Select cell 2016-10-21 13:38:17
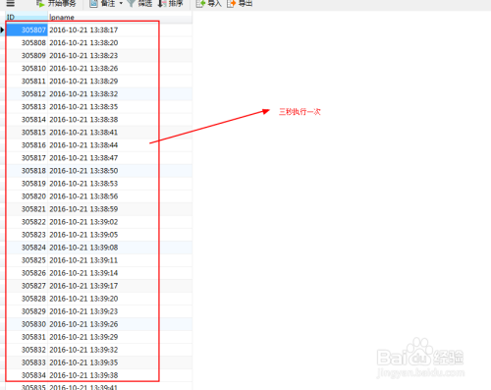491x390 pixels. click(x=120, y=29)
